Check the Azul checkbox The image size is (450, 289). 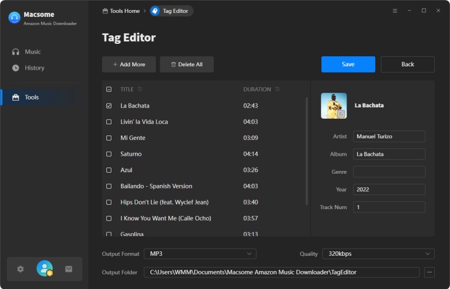[109, 170]
